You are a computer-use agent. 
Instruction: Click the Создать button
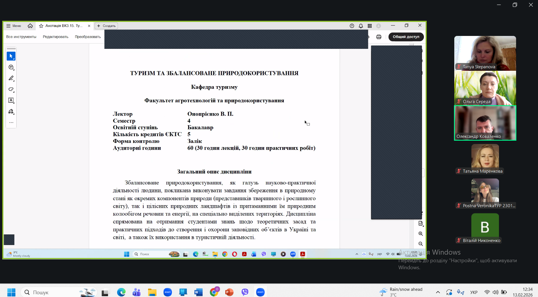[106, 26]
